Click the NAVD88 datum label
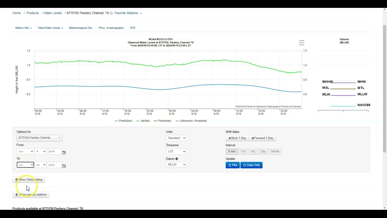Screen dimensions: 387x218 click(364, 105)
